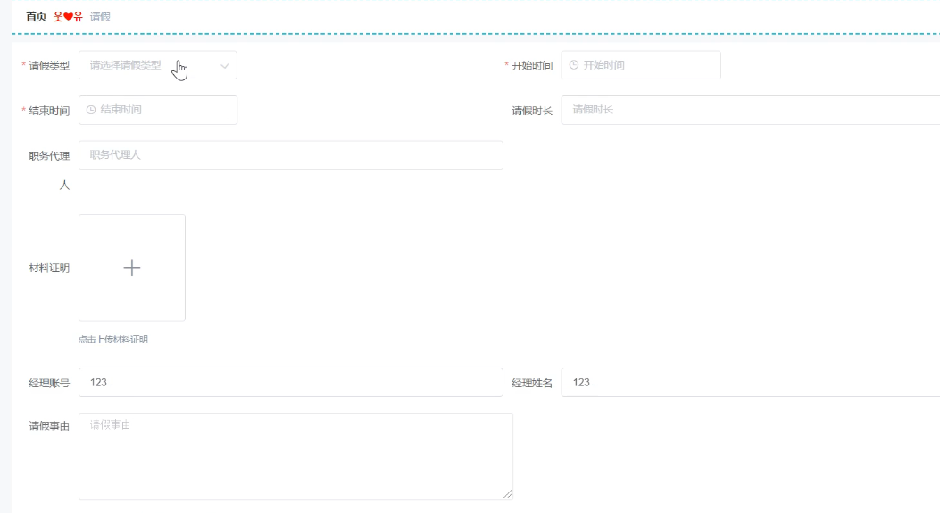Select the 请假 breadcrumb item
940x513 pixels.
click(x=100, y=17)
